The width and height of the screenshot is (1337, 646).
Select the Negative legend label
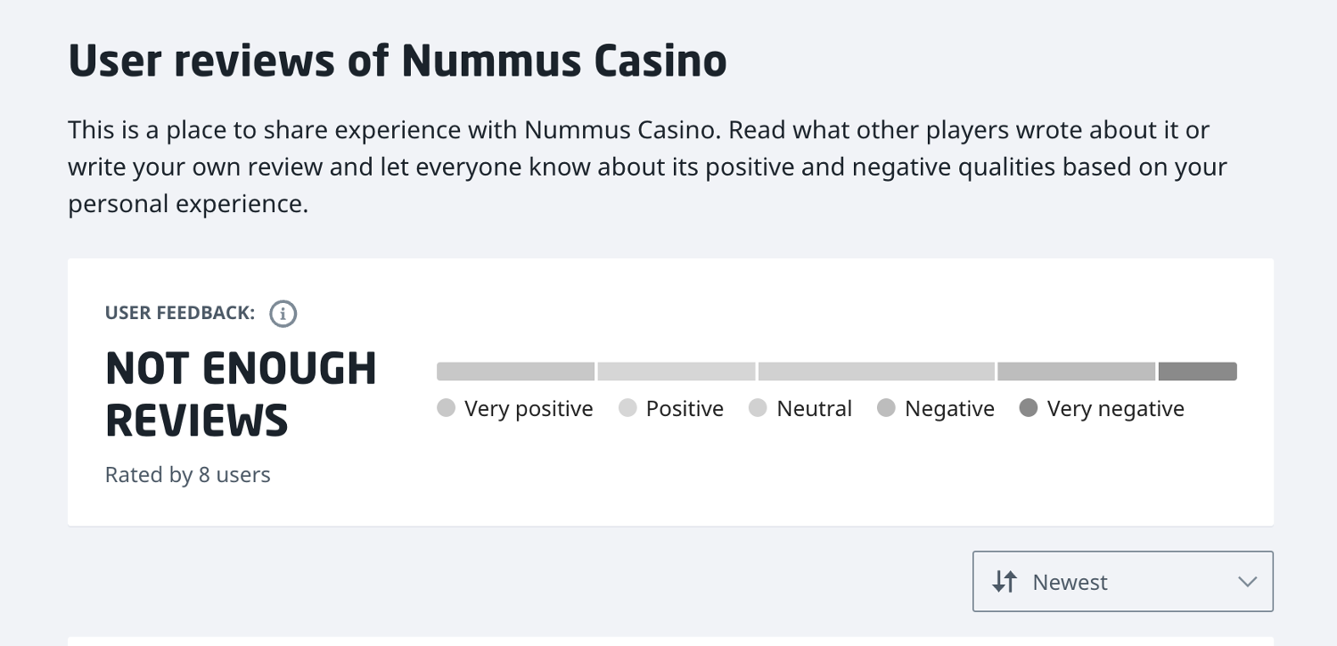(x=949, y=409)
